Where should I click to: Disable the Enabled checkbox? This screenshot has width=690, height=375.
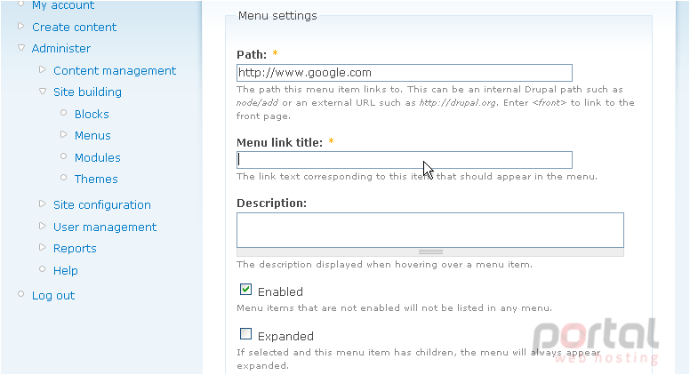click(x=246, y=290)
